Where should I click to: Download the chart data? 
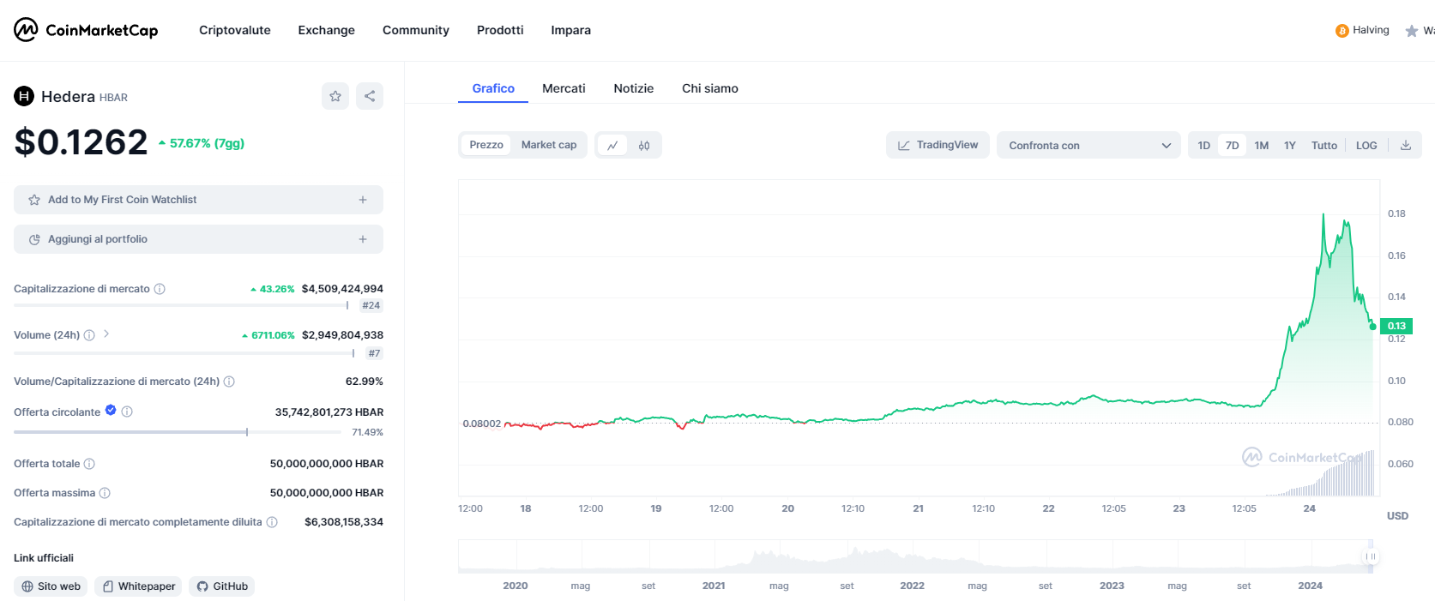1406,145
